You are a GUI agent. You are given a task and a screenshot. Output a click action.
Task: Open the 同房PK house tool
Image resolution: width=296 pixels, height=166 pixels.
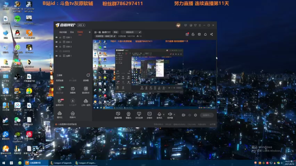pos(73,115)
